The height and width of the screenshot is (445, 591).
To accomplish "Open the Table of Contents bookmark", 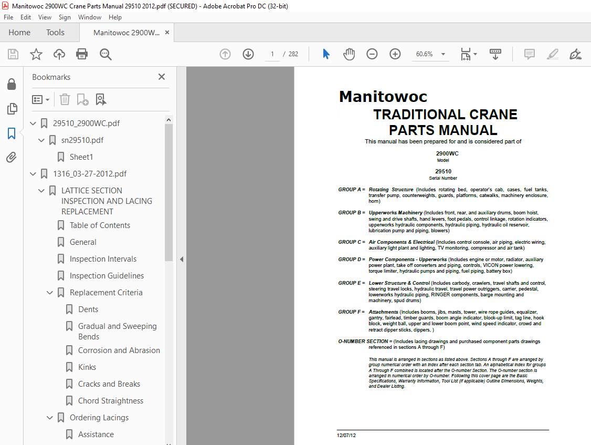I will point(100,225).
